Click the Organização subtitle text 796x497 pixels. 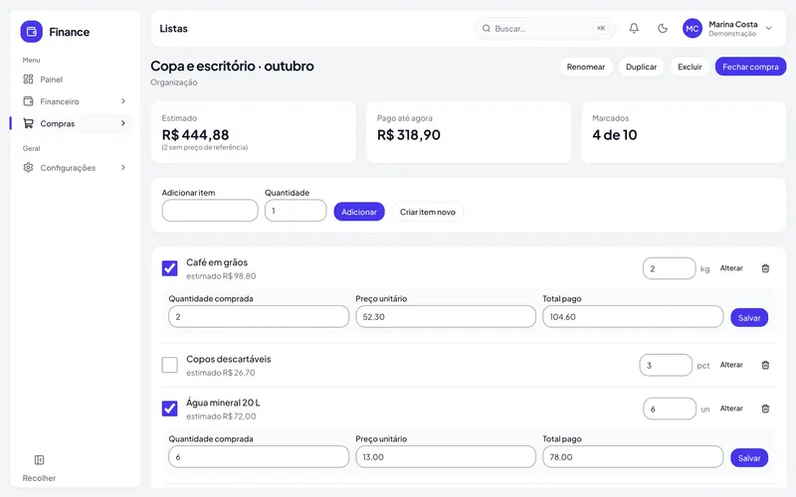coord(173,83)
